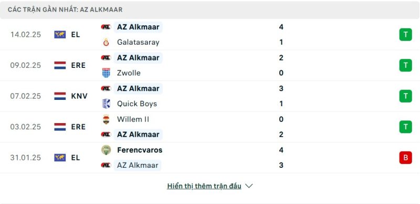This screenshot has width=420, height=204.
Task: Select the Ferencvaros team name
Action: click(x=140, y=150)
